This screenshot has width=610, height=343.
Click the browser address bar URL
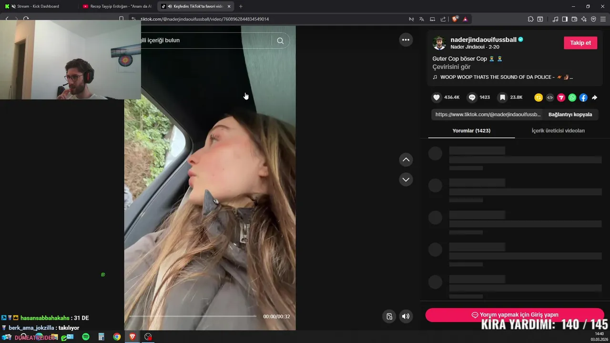pyautogui.click(x=205, y=19)
